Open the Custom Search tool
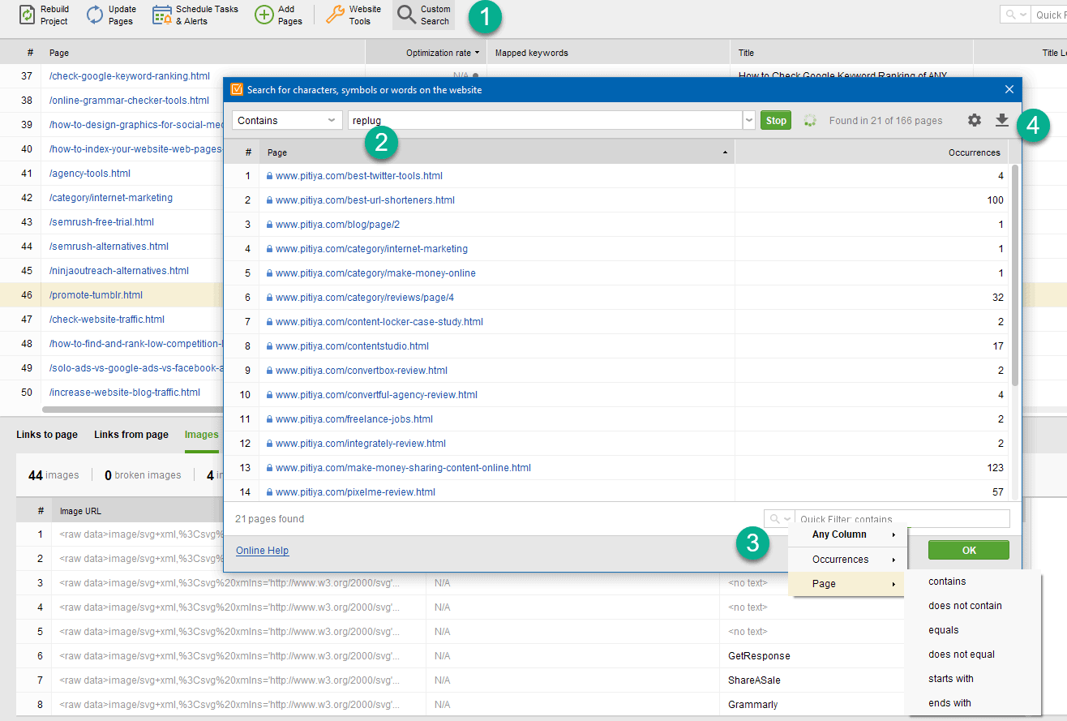Viewport: 1067px width, 721px height. pos(423,15)
